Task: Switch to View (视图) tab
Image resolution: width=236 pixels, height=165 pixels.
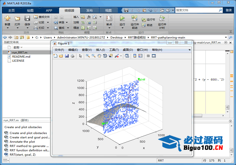Action: pyautogui.click(x=108, y=10)
